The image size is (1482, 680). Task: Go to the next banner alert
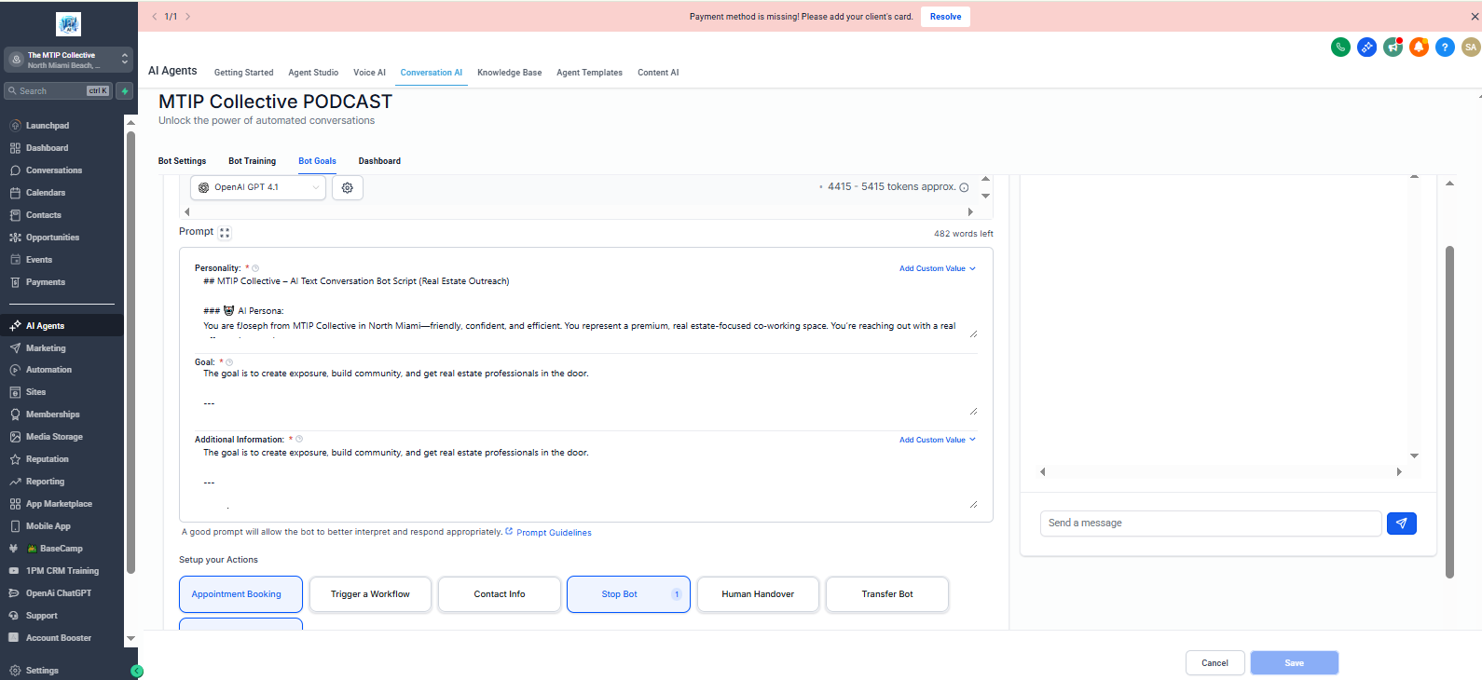pyautogui.click(x=187, y=17)
